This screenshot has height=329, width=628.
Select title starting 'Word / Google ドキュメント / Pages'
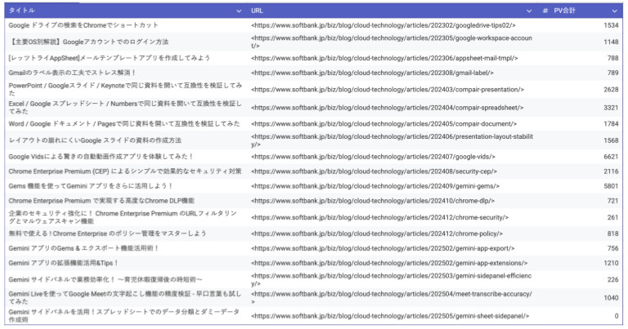124,124
